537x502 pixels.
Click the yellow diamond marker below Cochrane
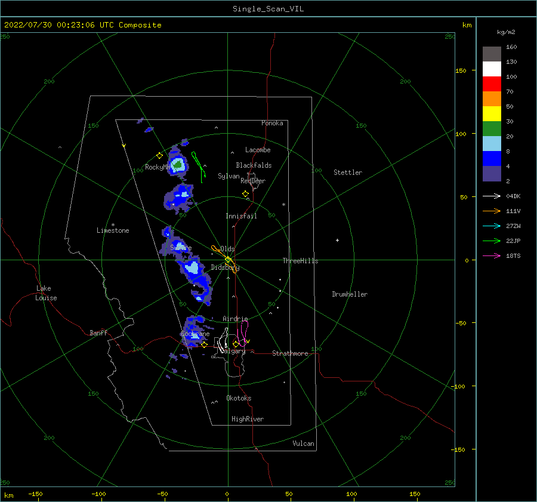[x=204, y=344]
